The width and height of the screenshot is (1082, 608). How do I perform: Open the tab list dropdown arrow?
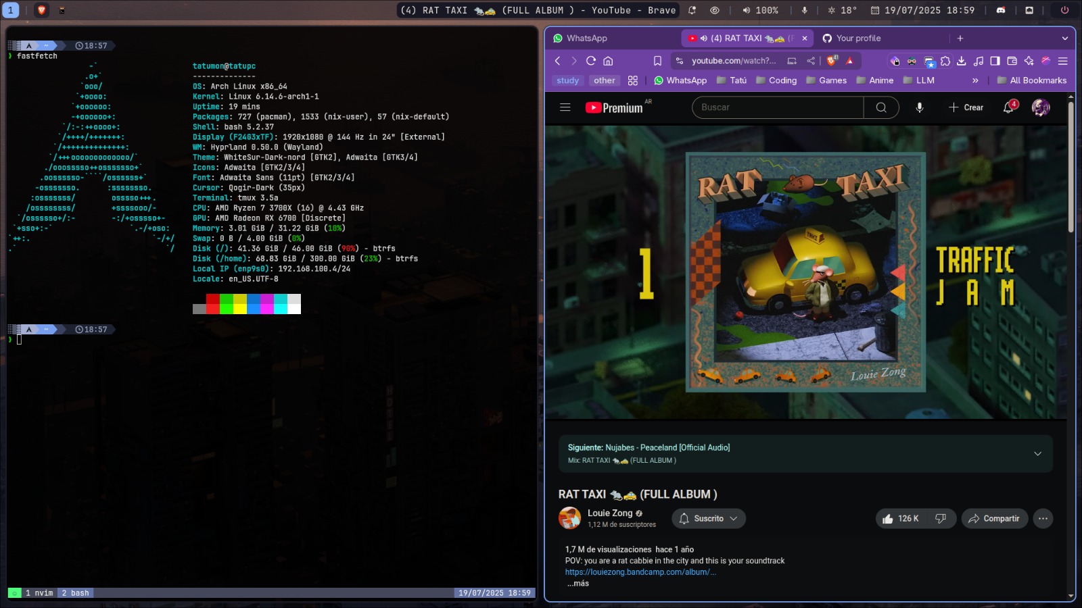point(1065,39)
